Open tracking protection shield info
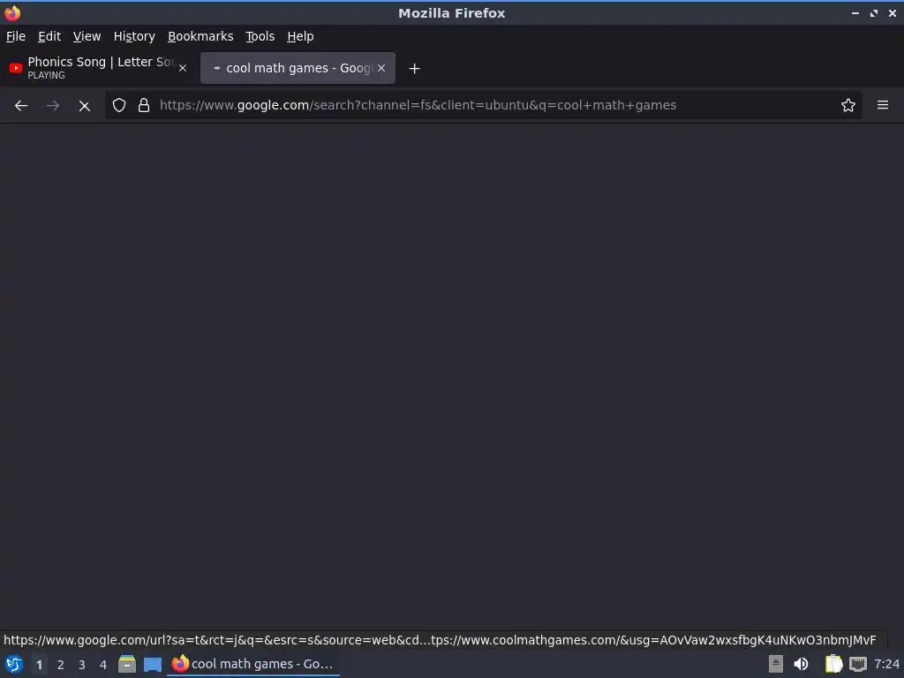Viewport: 904px width, 678px height. click(119, 105)
